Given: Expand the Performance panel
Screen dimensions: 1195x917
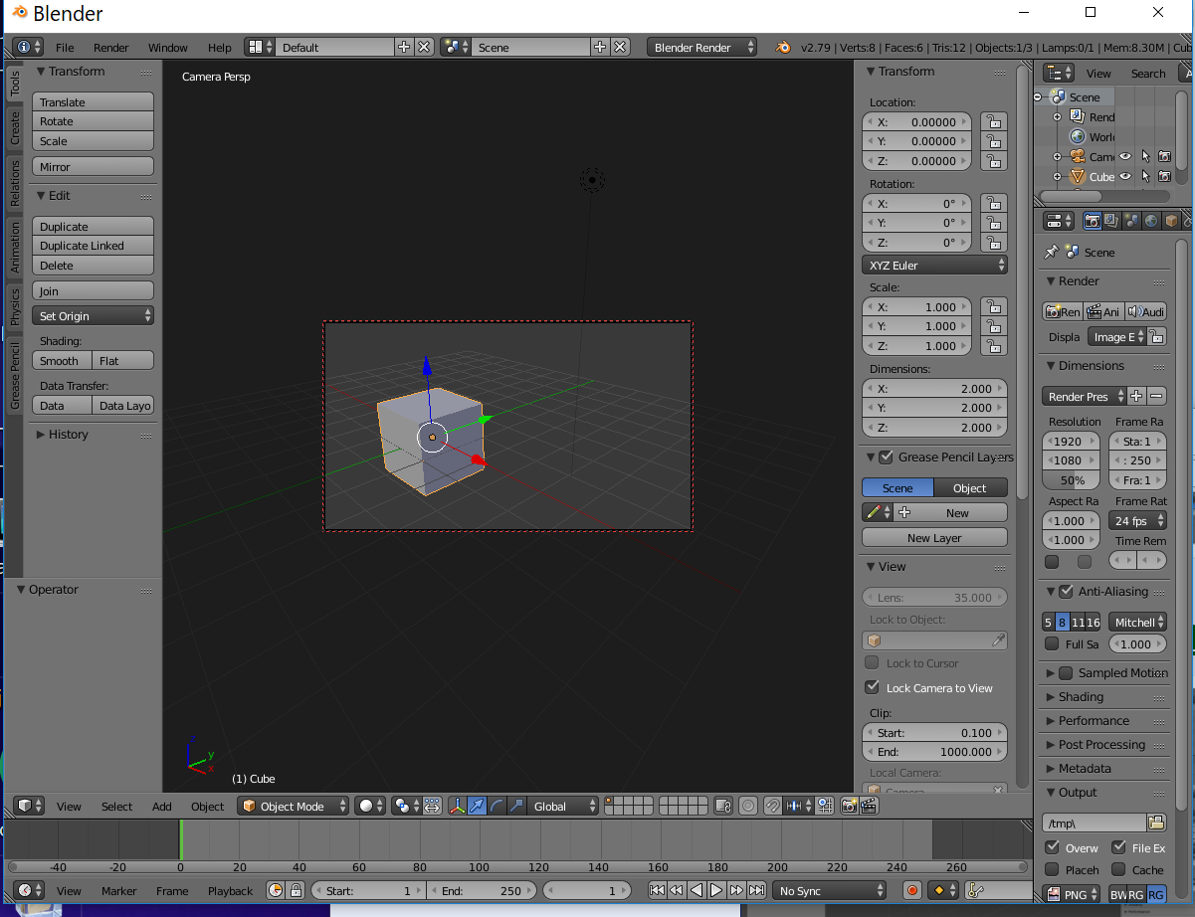Looking at the screenshot, I should [1094, 720].
